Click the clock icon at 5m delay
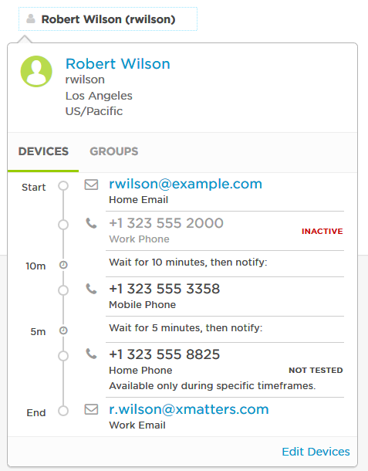 63,330
